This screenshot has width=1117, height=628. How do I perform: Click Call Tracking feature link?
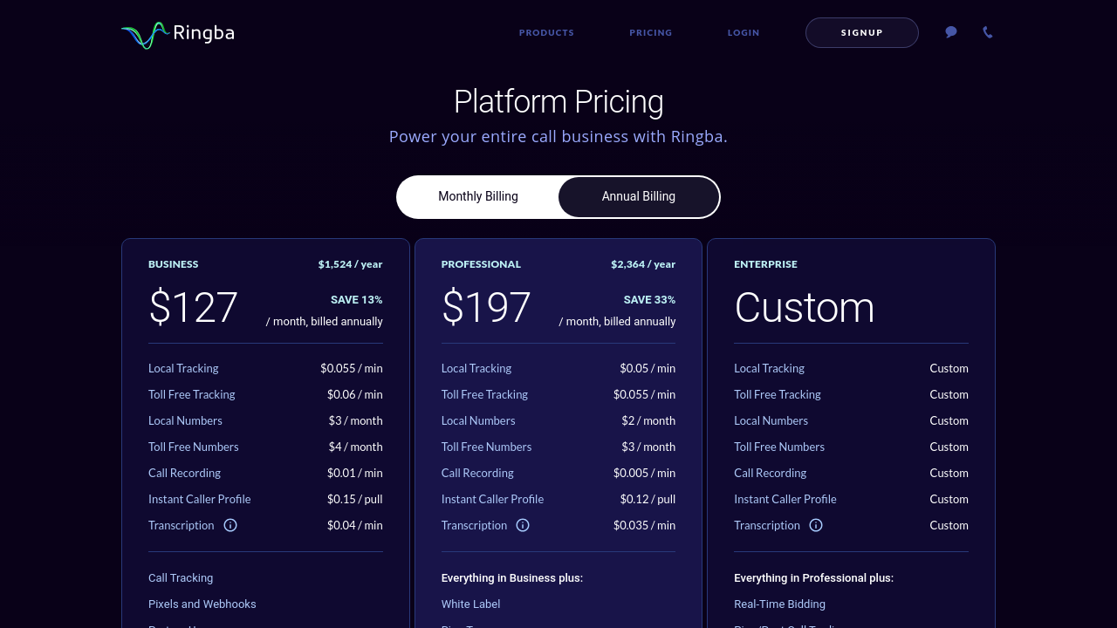point(181,577)
